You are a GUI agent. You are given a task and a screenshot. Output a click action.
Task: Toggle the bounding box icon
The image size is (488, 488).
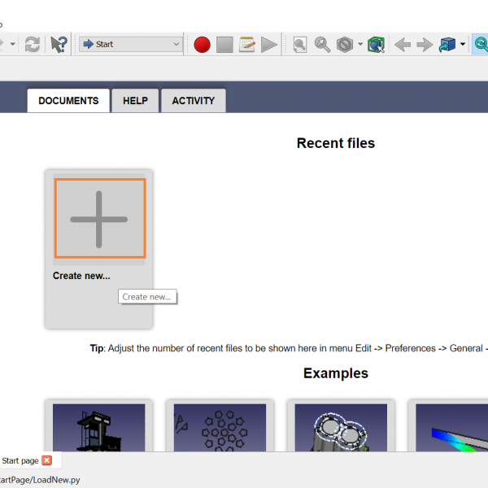click(x=376, y=44)
